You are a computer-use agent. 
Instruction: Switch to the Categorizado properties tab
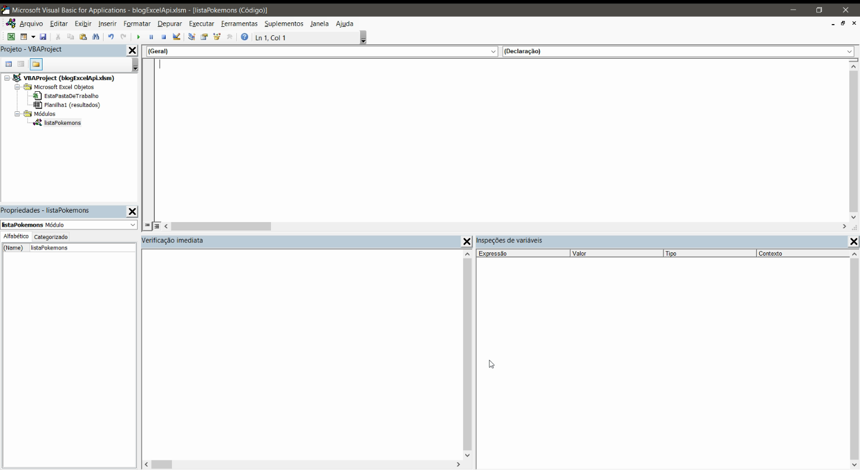[x=51, y=237]
